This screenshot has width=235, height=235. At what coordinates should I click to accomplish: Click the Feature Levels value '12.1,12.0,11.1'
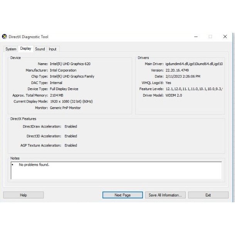click(x=194, y=89)
